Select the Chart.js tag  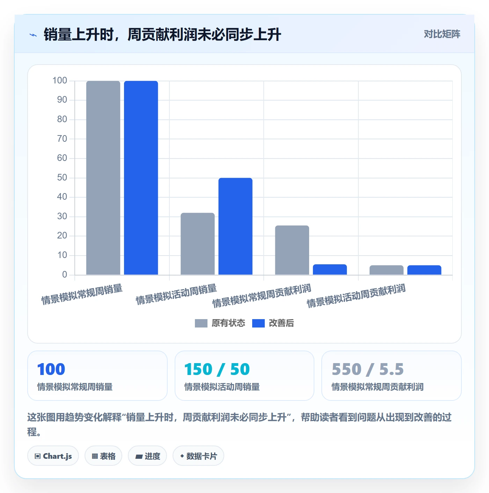(x=53, y=456)
